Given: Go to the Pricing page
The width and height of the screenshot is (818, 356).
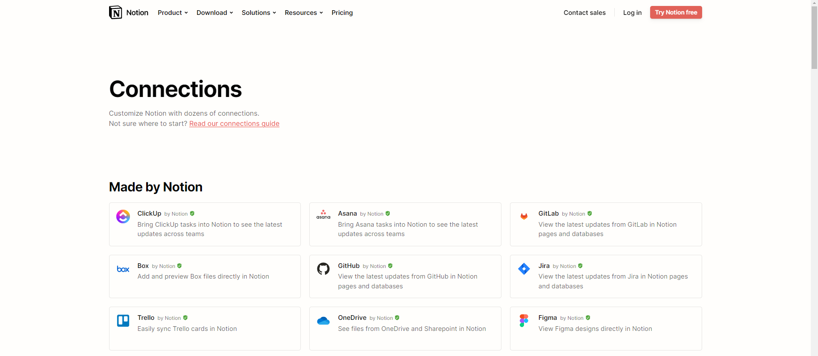Looking at the screenshot, I should [x=342, y=13].
